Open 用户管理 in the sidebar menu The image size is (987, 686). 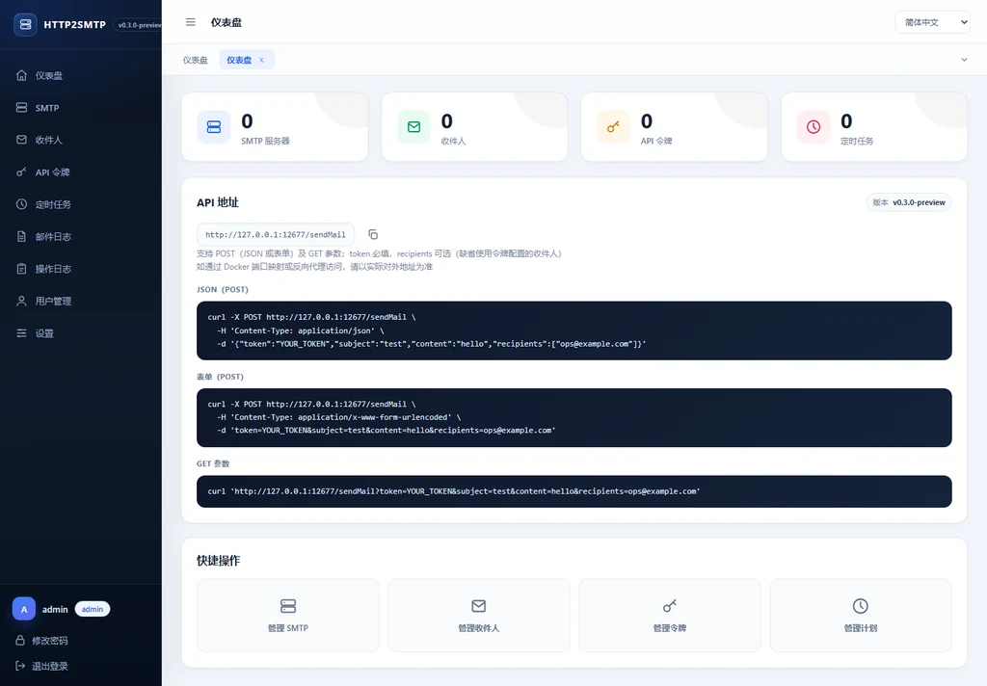click(81, 301)
